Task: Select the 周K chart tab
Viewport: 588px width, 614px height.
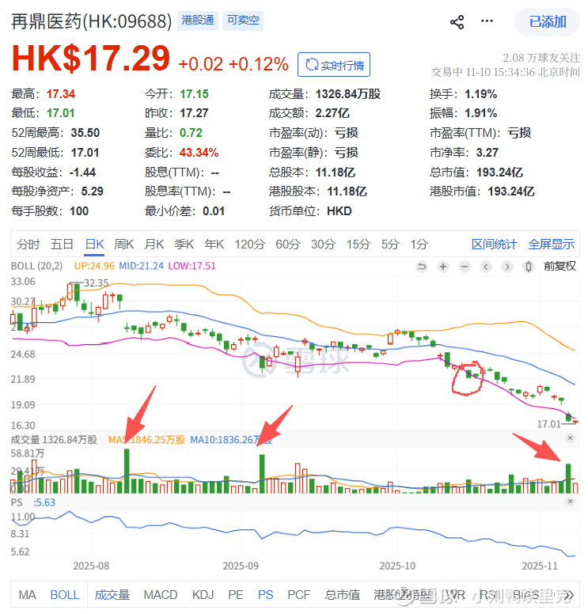Action: click(x=123, y=244)
